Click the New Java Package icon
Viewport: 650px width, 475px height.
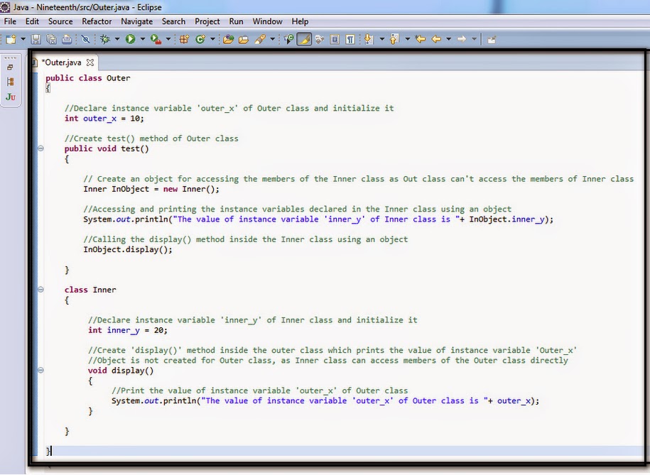click(185, 39)
